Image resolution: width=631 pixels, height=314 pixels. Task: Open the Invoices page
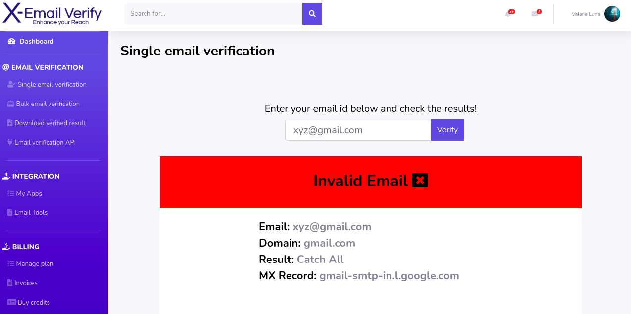pos(26,283)
